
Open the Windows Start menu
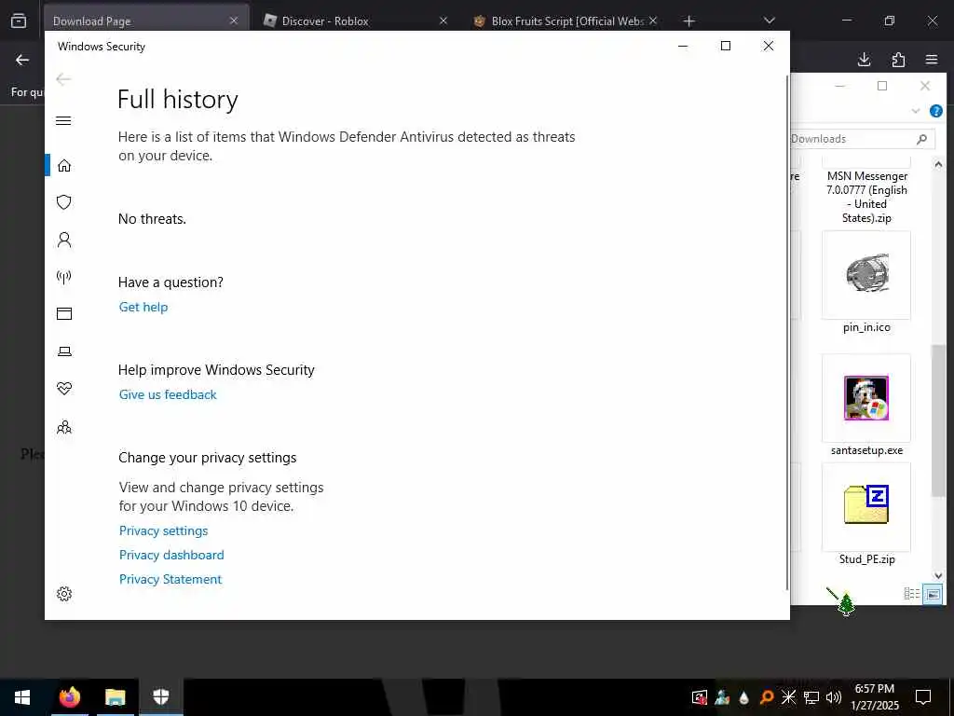point(22,697)
